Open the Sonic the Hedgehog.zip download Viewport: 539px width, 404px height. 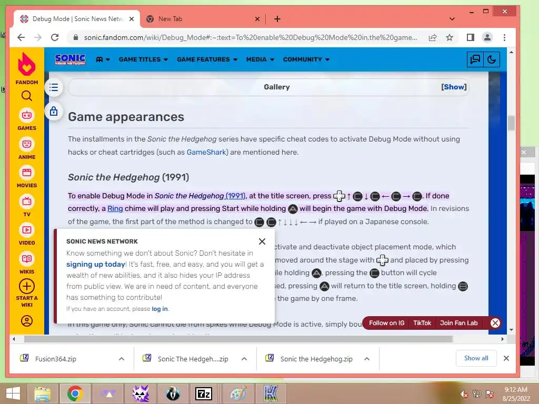pyautogui.click(x=316, y=359)
